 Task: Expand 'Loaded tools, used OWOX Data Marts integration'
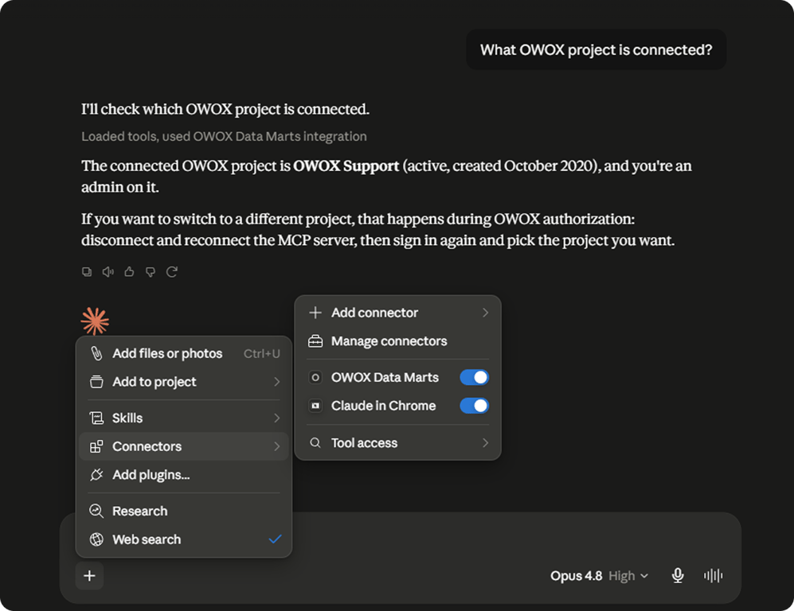pyautogui.click(x=224, y=137)
